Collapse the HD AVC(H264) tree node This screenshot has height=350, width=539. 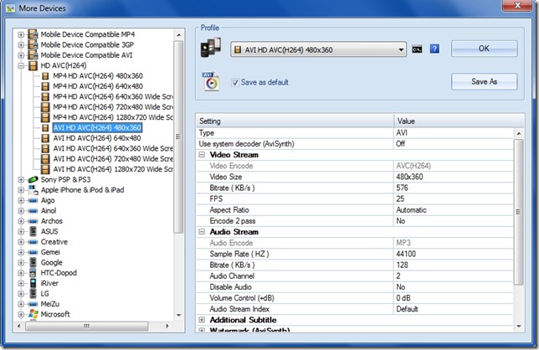coord(21,65)
